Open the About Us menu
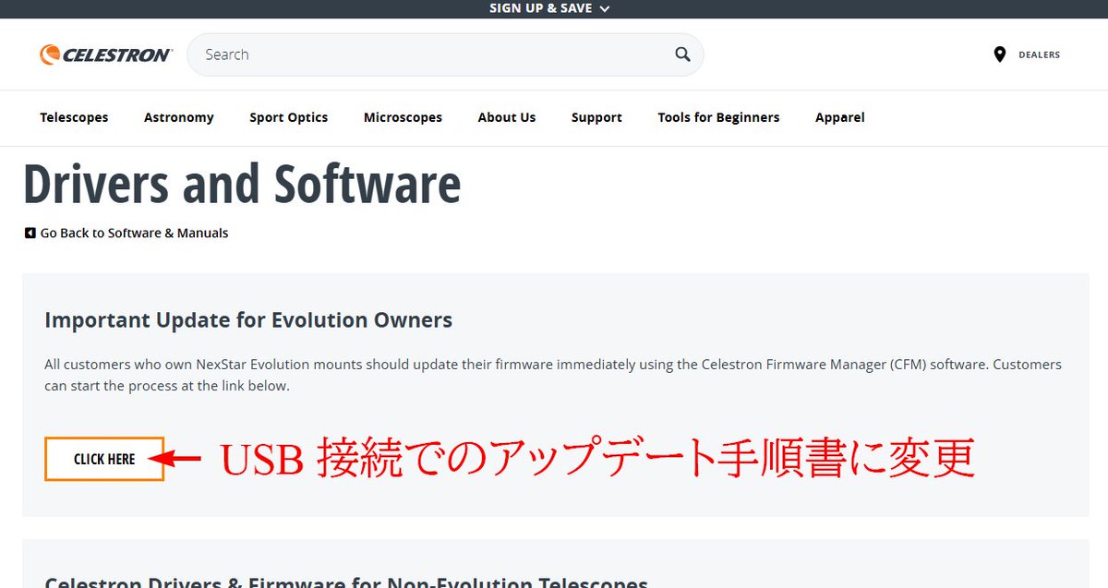 507,117
